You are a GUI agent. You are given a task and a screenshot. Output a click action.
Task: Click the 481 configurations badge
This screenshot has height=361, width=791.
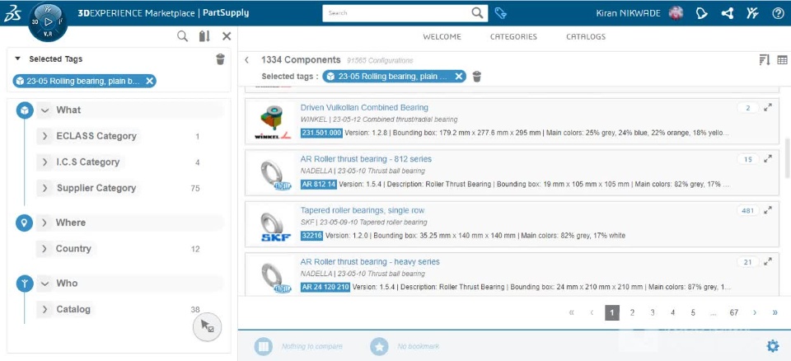[x=747, y=210]
